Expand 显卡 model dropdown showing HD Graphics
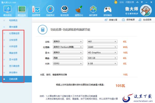Viewport: 155px width, 103px height. [102, 53]
